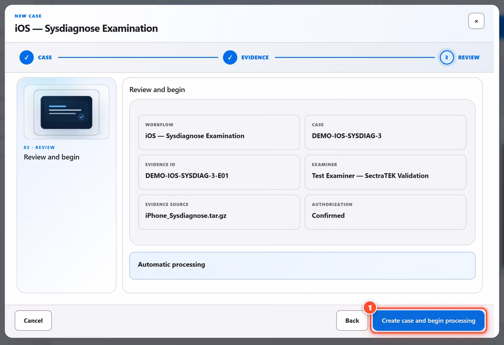504x345 pixels.
Task: Click the iOS — Sysdiagnose Examination dialog title
Action: (86, 28)
